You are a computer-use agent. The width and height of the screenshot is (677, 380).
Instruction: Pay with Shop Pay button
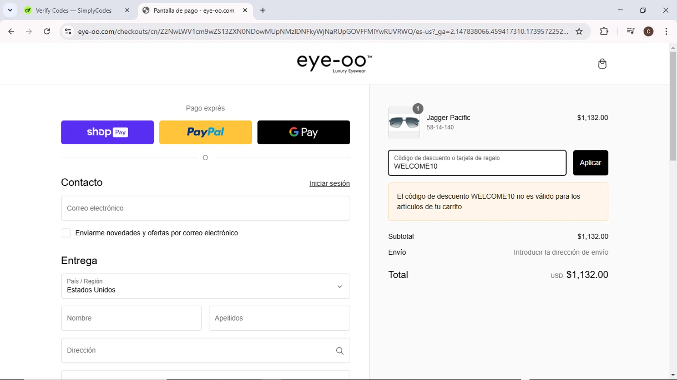pyautogui.click(x=107, y=132)
